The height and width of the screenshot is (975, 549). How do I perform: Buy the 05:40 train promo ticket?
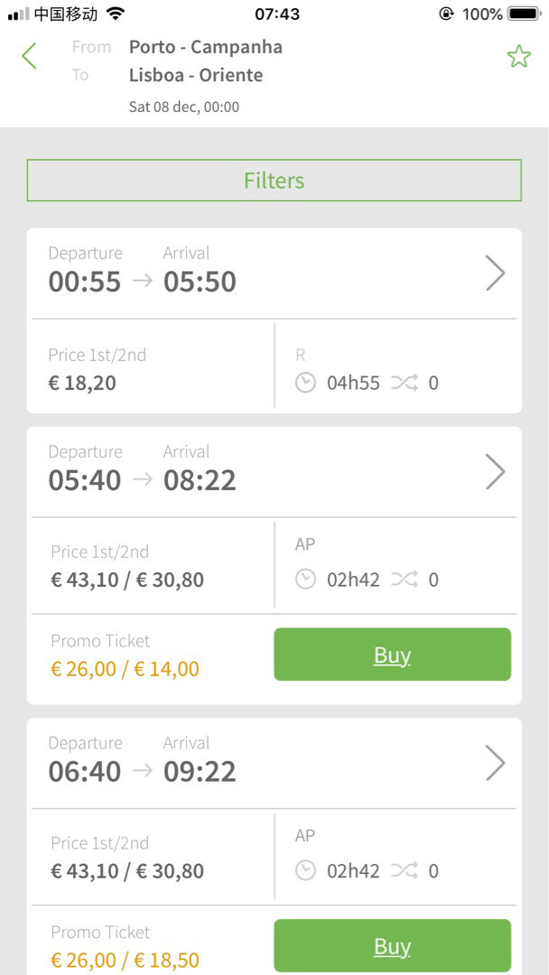392,655
